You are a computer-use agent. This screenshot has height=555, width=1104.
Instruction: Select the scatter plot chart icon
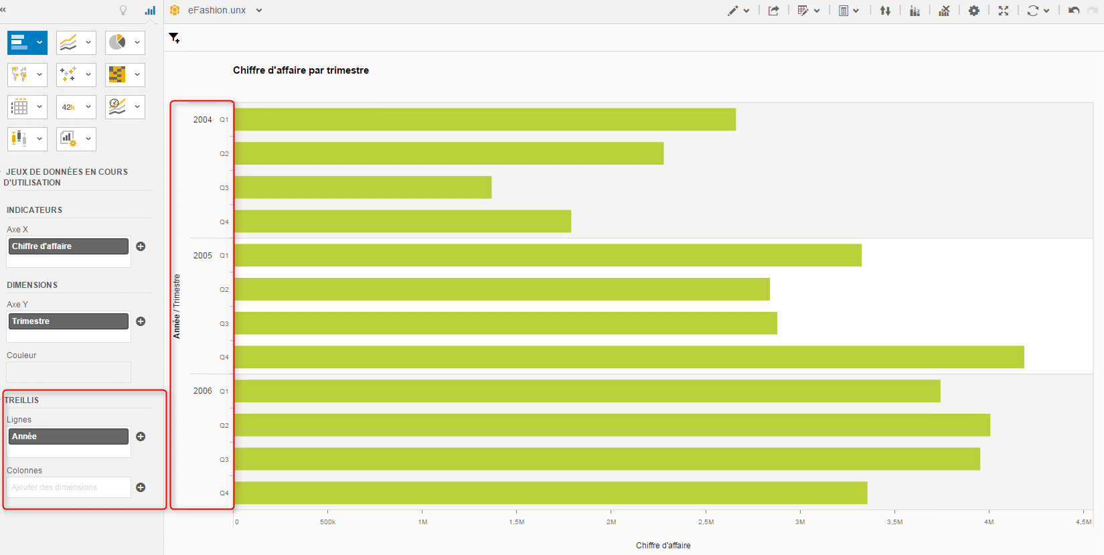(68, 74)
